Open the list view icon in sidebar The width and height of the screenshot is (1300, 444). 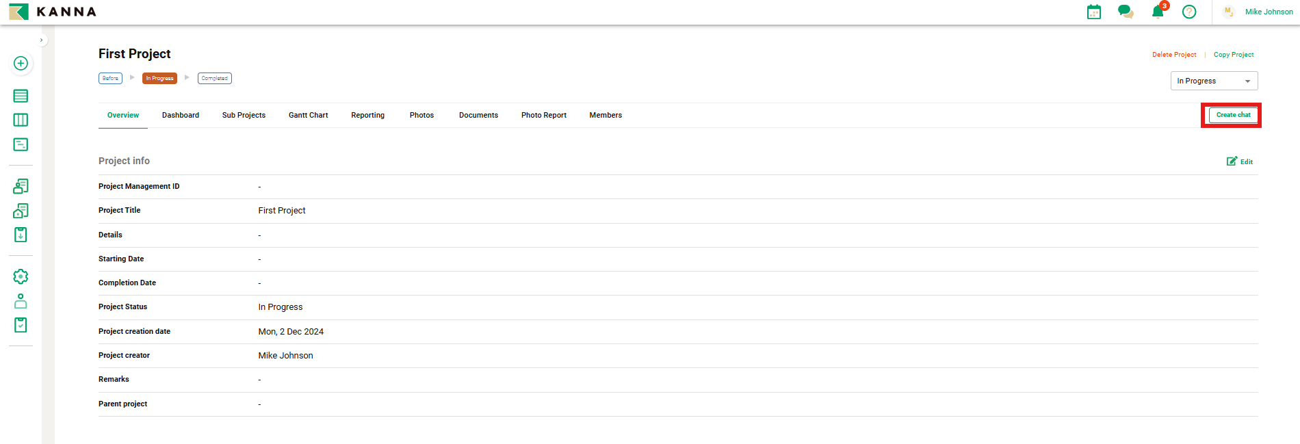click(21, 96)
